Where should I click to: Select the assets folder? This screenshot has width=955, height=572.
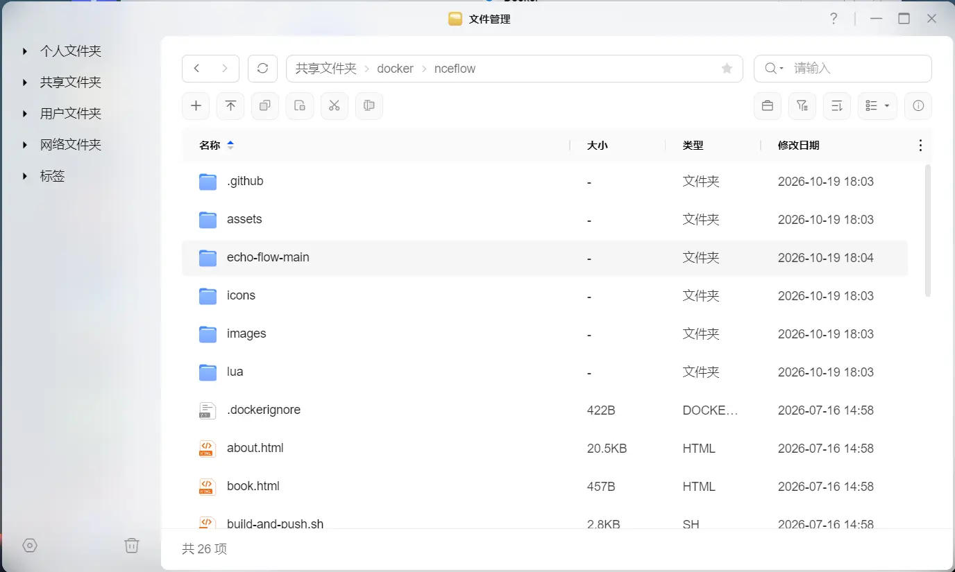click(x=545, y=220)
